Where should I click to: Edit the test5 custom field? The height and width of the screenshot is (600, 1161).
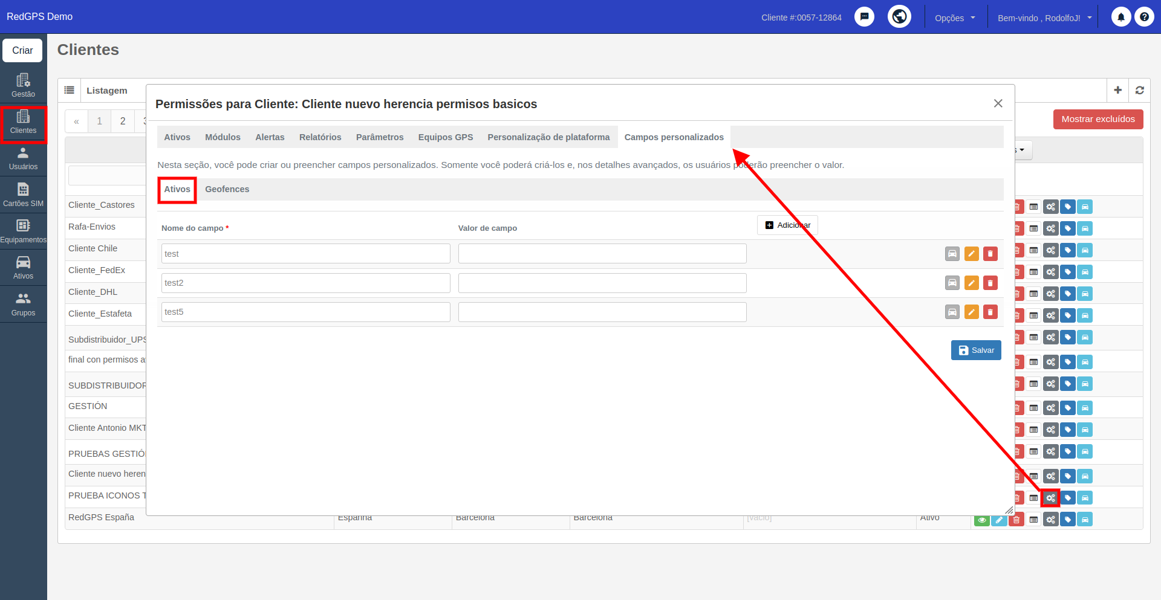pos(971,312)
